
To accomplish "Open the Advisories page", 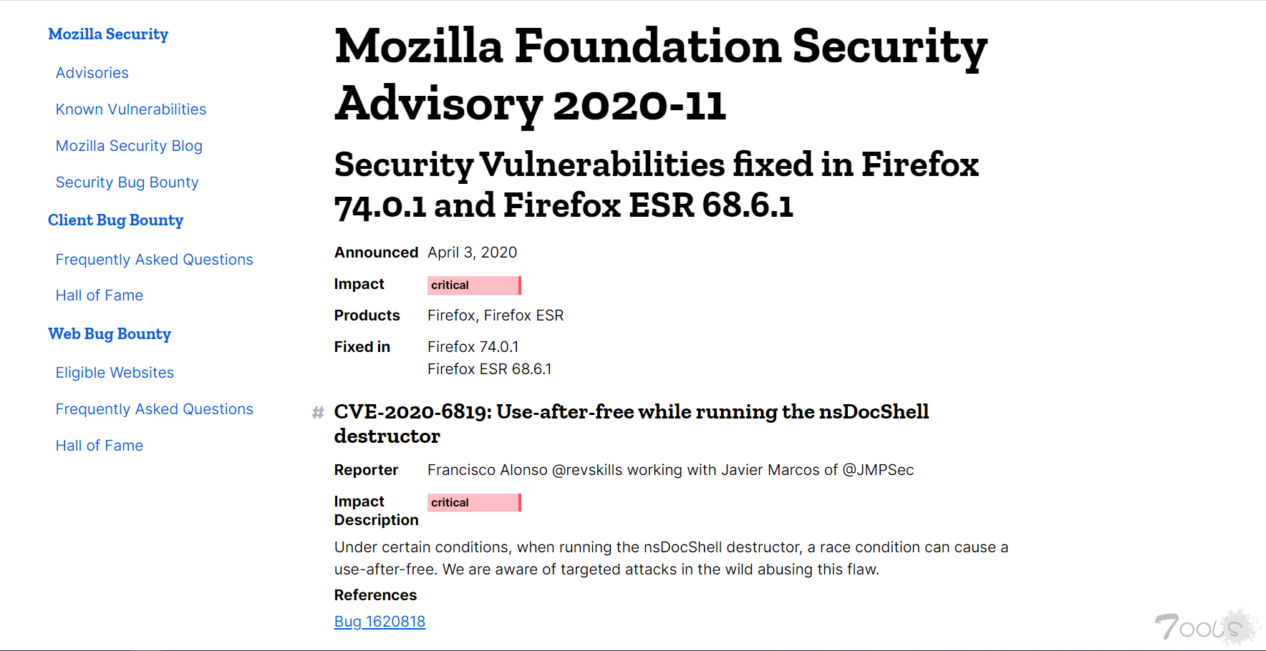I will point(92,72).
